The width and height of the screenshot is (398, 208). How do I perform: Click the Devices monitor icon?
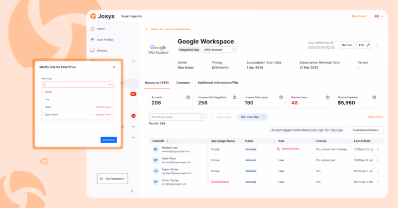(93, 51)
